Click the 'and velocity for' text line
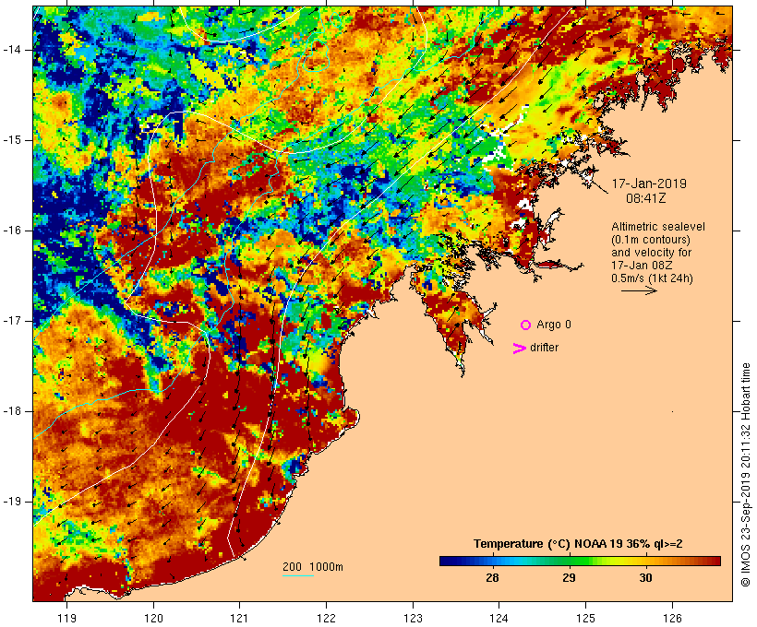 [651, 253]
